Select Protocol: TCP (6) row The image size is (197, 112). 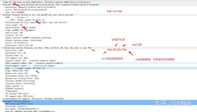[x=14, y=35]
